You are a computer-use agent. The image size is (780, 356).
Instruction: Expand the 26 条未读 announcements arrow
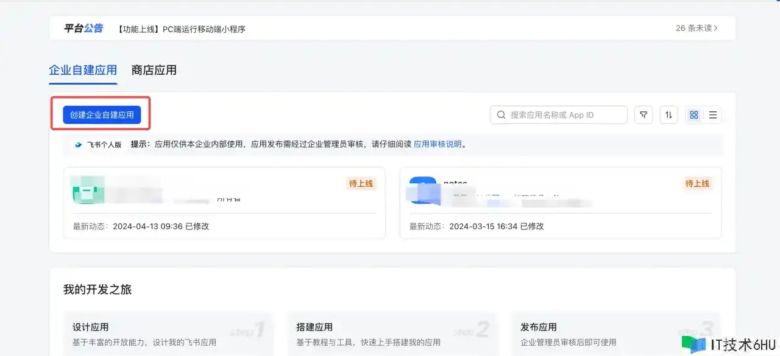coord(716,28)
